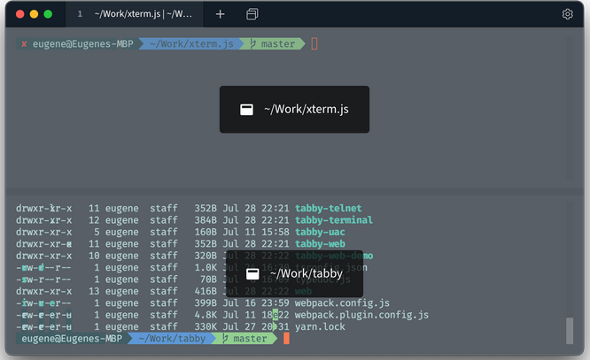Click the webpack.plugin.config.js file name
The image size is (590, 360).
[361, 315]
